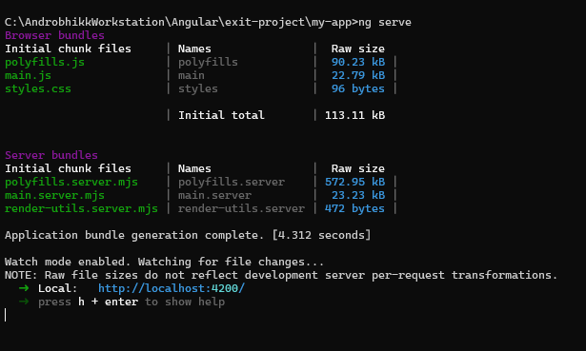The height and width of the screenshot is (351, 586).
Task: Click the ng serve command text
Action: pyautogui.click(x=385, y=23)
